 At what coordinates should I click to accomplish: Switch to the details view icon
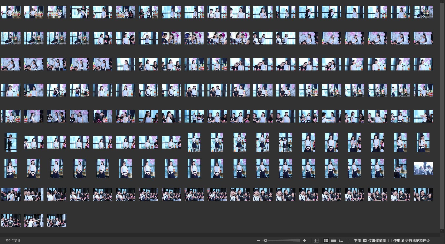pos(333,241)
